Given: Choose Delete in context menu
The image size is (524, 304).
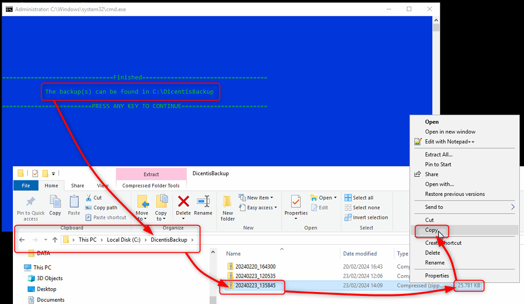Looking at the screenshot, I should [x=465, y=253].
